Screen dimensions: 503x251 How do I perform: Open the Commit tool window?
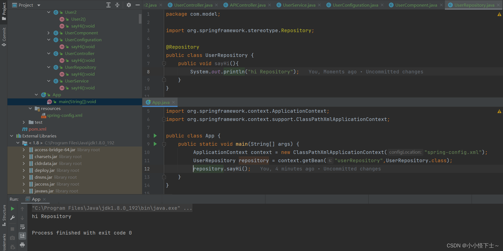pos(4,37)
